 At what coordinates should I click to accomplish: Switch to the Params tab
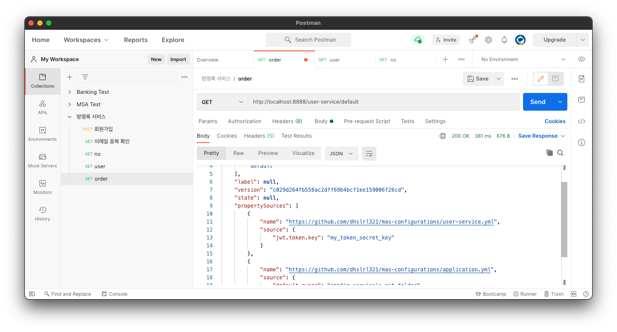pos(208,121)
